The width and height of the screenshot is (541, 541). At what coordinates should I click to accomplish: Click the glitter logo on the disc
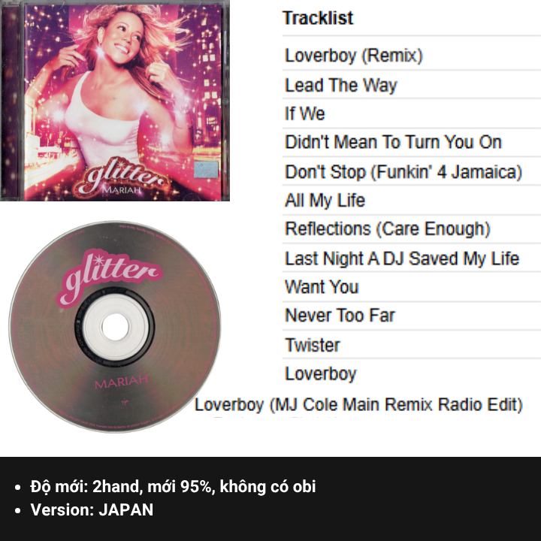(110, 278)
